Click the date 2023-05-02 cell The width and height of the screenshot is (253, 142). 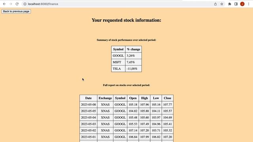click(x=89, y=131)
